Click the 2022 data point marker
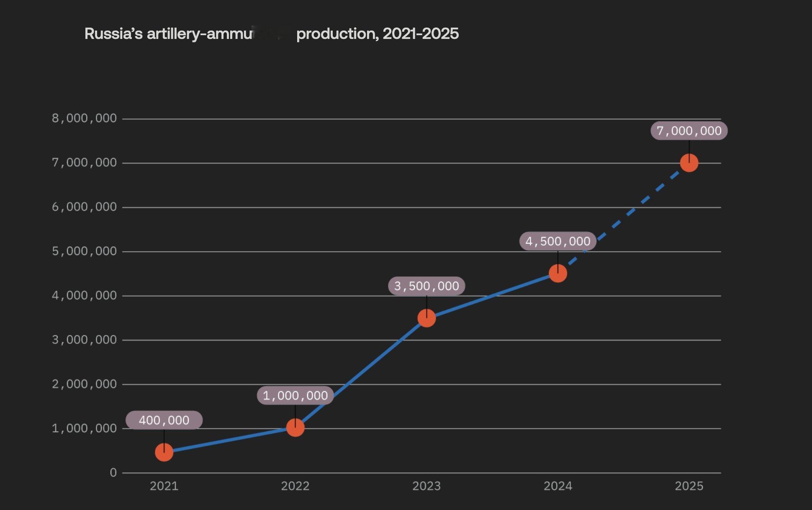The width and height of the screenshot is (812, 510). click(295, 428)
